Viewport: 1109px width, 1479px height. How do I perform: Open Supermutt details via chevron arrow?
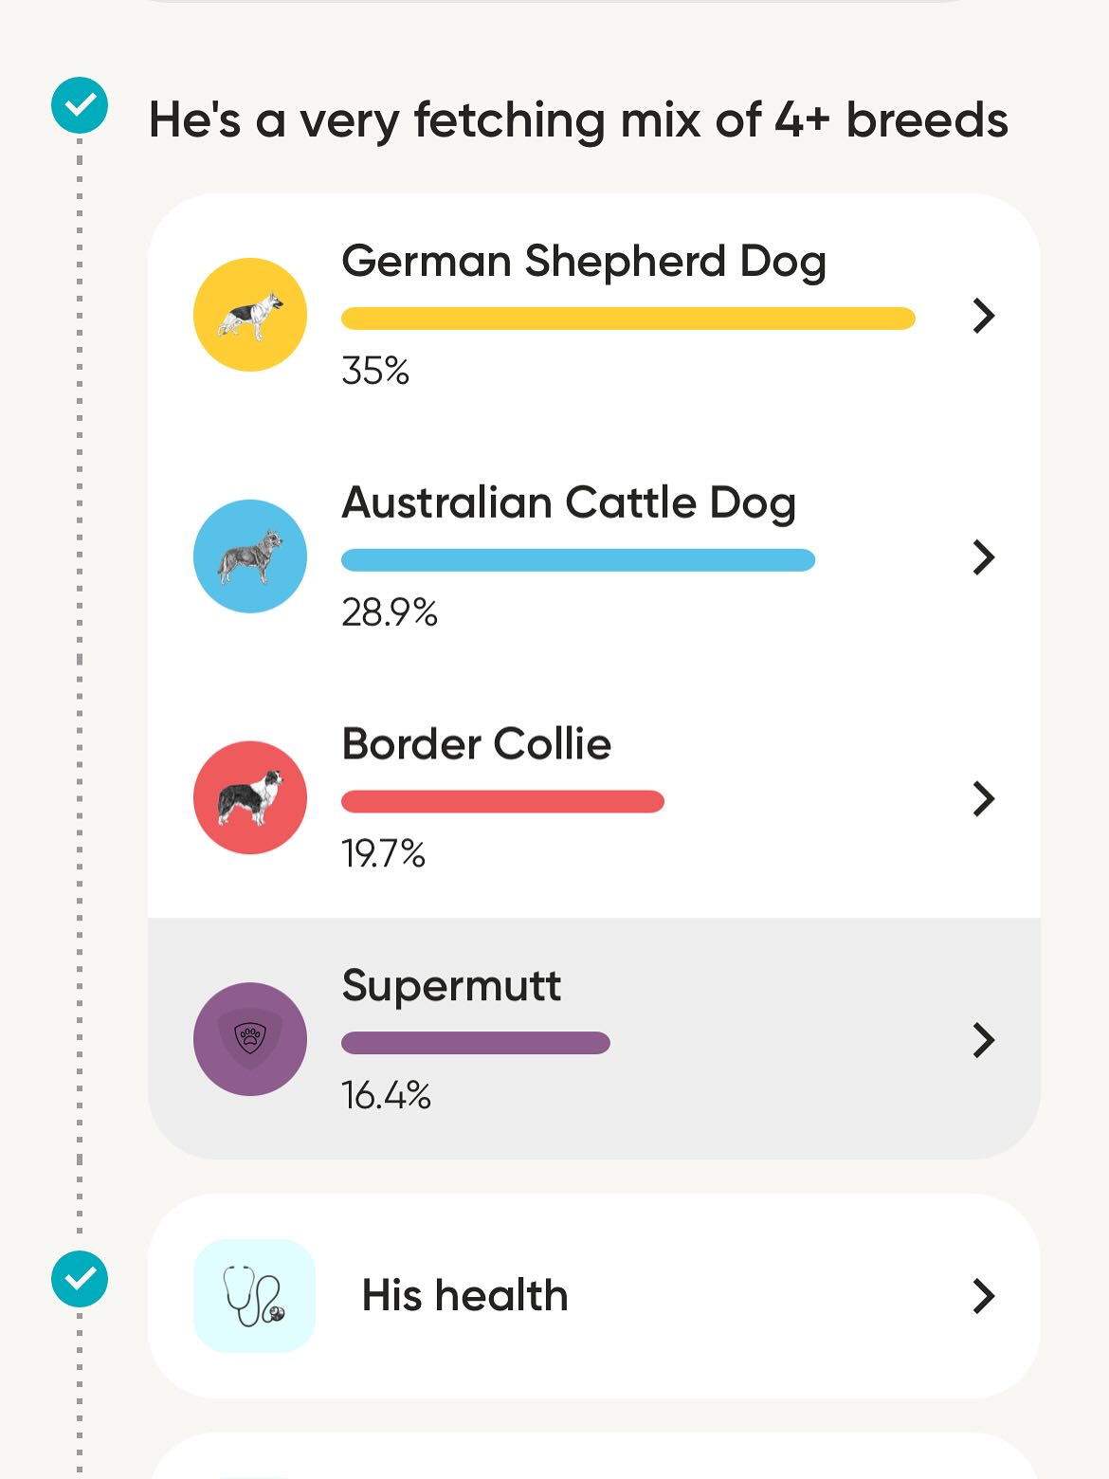coord(984,1040)
